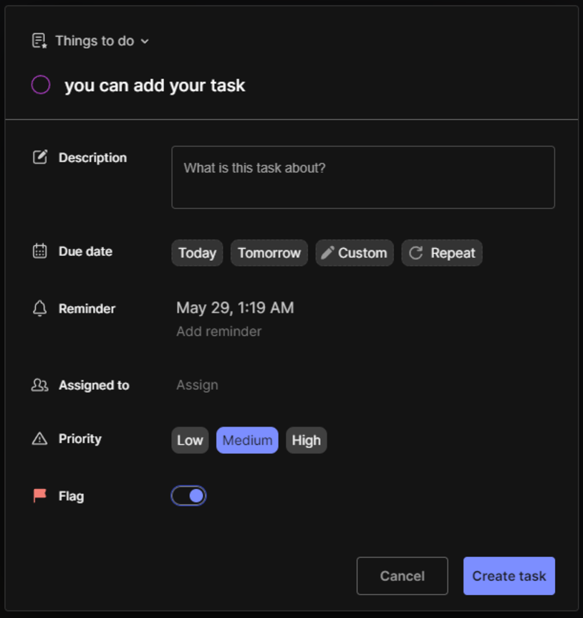Click the Reminder bell icon
Viewport: 583px width, 618px height.
pyautogui.click(x=40, y=308)
